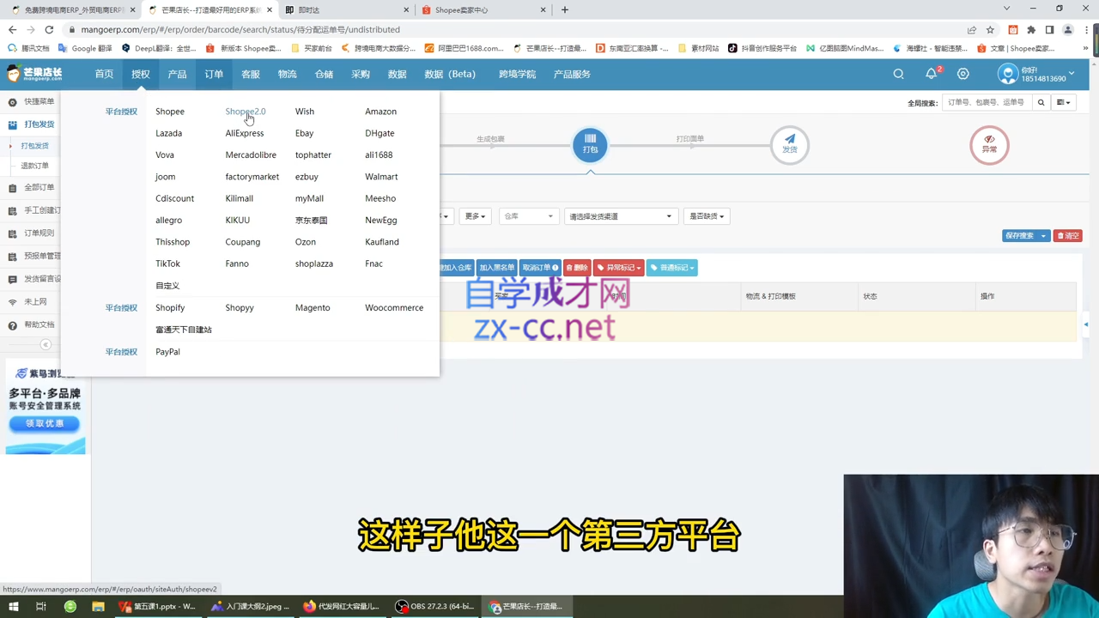Open 第五课1.pptx WPS taskbar item

click(157, 606)
